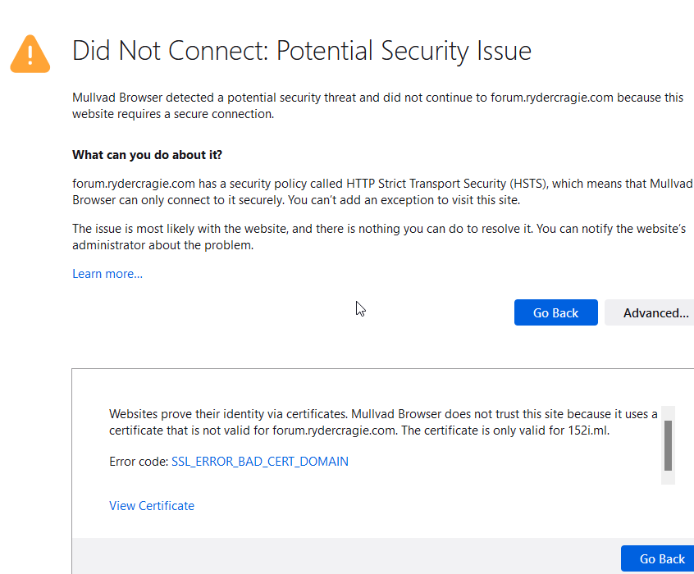Screen dimensions: 694x574
Task: Expand the Advanced... details button
Action: (653, 312)
